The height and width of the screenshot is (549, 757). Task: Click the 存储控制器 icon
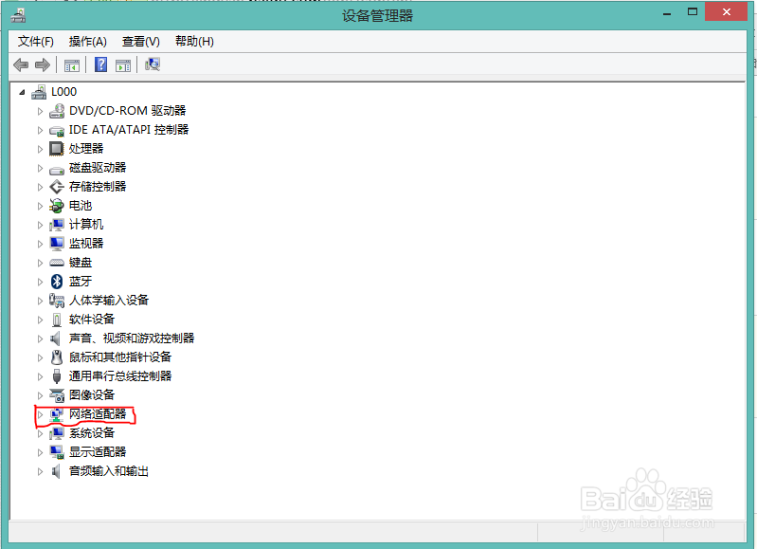(x=57, y=187)
